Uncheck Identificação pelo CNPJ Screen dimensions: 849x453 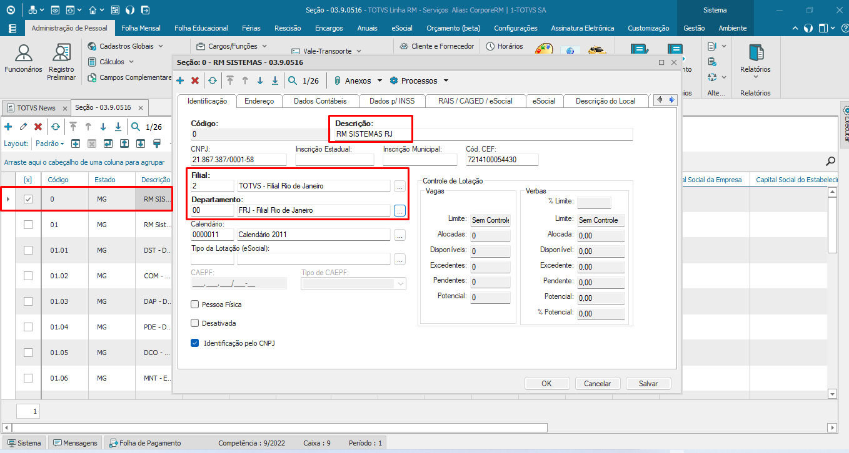(195, 343)
